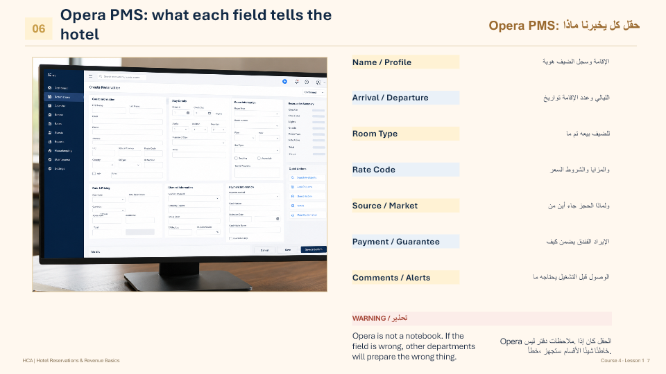Viewport: 666px width, 374px height.
Task: Click the 'Arrival / Departure' label
Action: (x=390, y=98)
